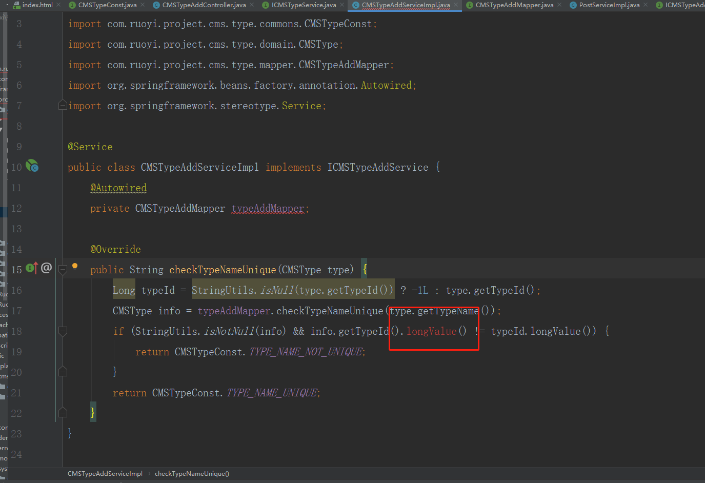The width and height of the screenshot is (705, 483).
Task: Click the @ gutter marker on line 15
Action: click(46, 268)
